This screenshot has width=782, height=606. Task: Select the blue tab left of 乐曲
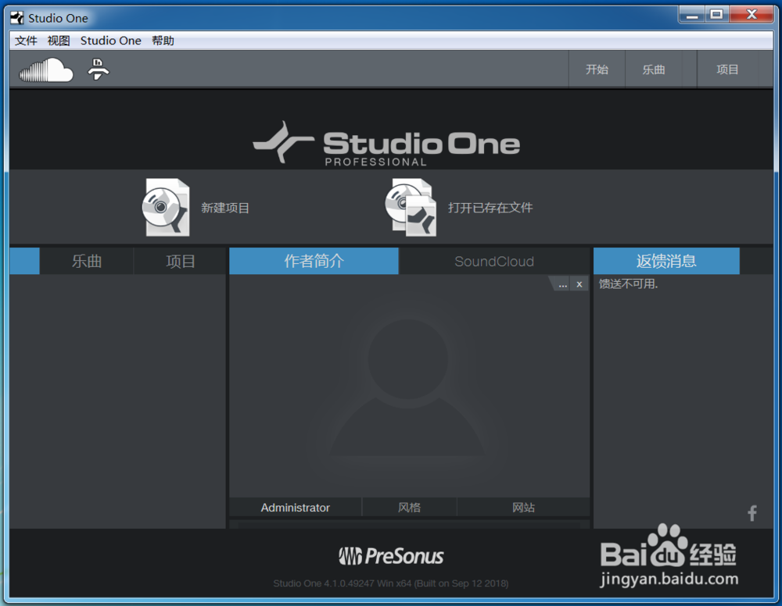coord(24,261)
